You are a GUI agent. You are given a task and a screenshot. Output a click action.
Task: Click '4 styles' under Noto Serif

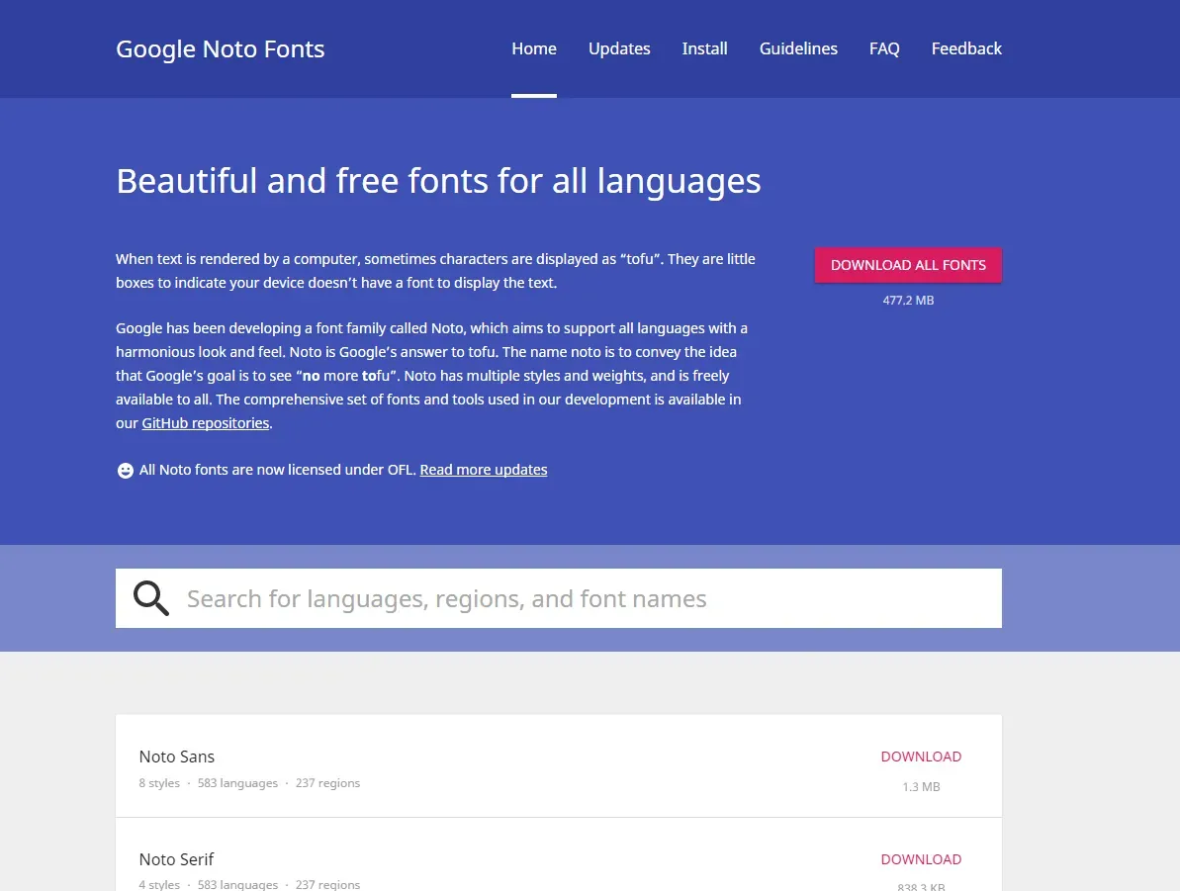(159, 885)
